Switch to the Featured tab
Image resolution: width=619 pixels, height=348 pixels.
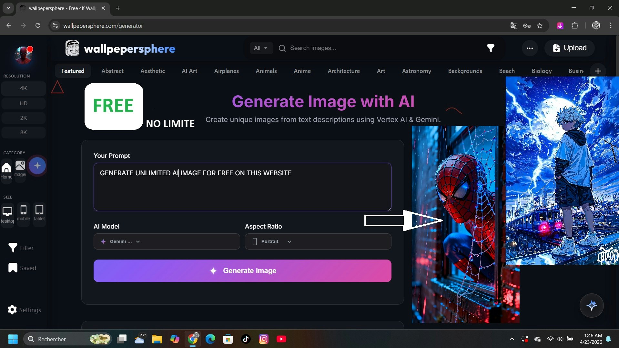pos(73,71)
